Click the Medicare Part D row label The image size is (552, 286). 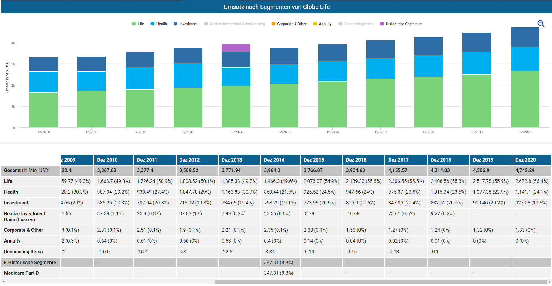[x=22, y=273]
